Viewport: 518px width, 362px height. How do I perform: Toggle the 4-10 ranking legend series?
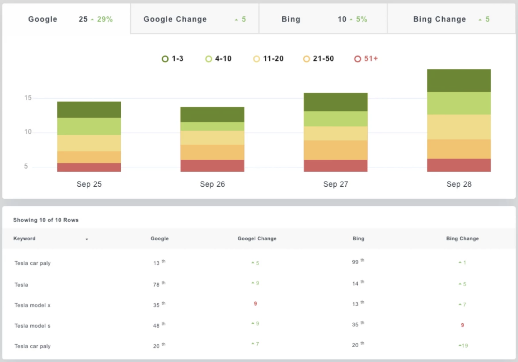coord(218,59)
